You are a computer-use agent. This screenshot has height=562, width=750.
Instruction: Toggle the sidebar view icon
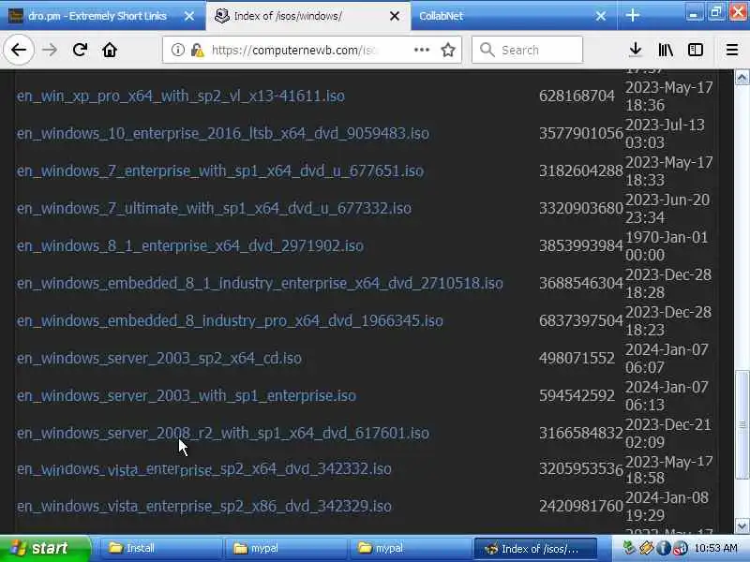(695, 50)
